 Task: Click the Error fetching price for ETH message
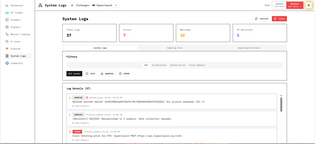[127, 136]
